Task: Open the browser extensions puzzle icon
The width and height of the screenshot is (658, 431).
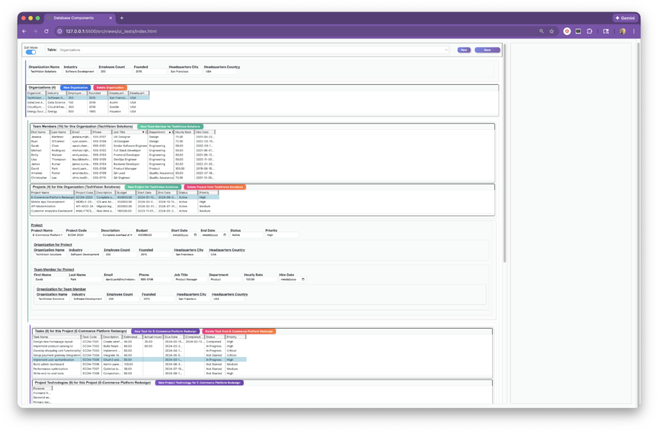Action: coord(590,31)
